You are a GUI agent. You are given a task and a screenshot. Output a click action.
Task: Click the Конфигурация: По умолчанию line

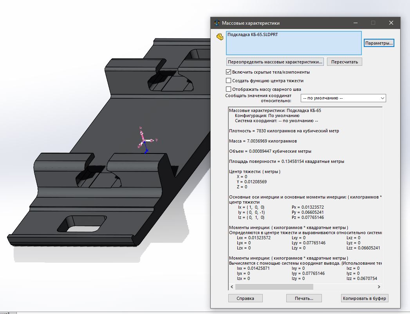(x=267, y=115)
